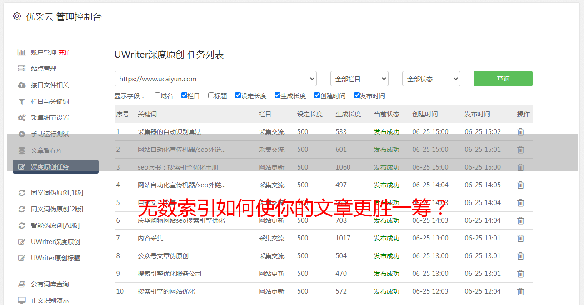Click the gear icon beside 优采云 管理控制台

[17, 16]
